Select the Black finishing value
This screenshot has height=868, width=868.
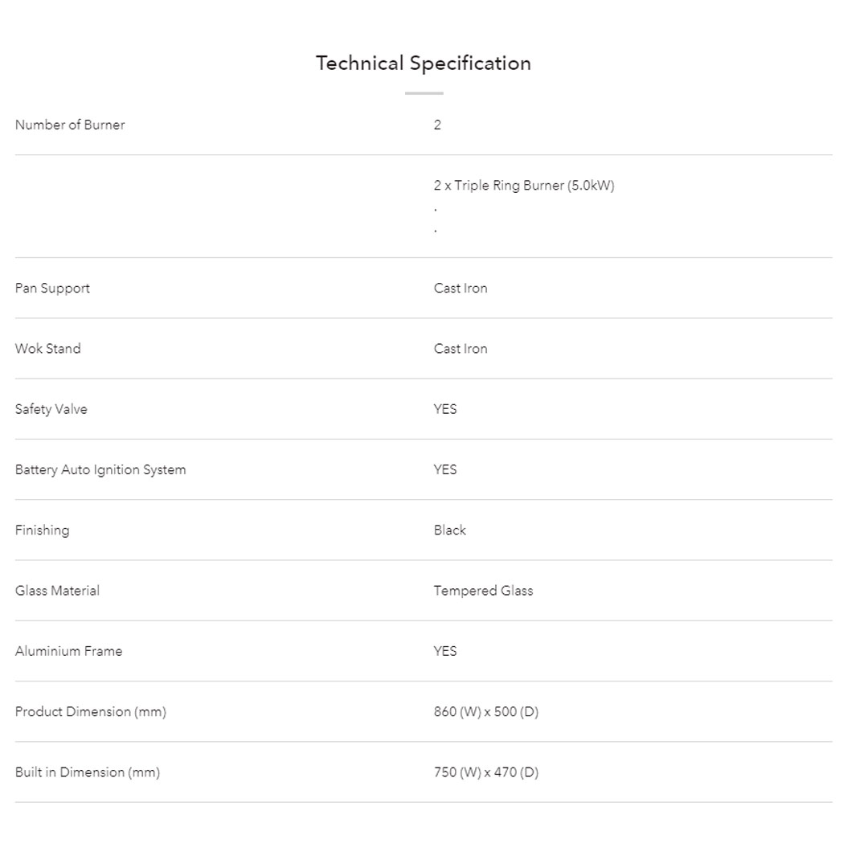click(449, 530)
